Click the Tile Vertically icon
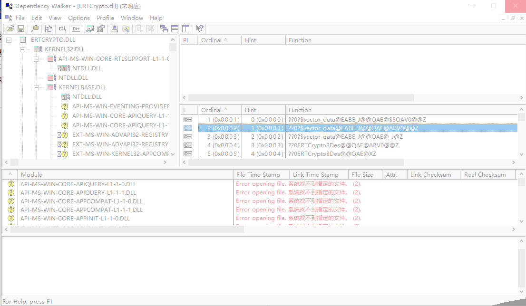 [185, 29]
